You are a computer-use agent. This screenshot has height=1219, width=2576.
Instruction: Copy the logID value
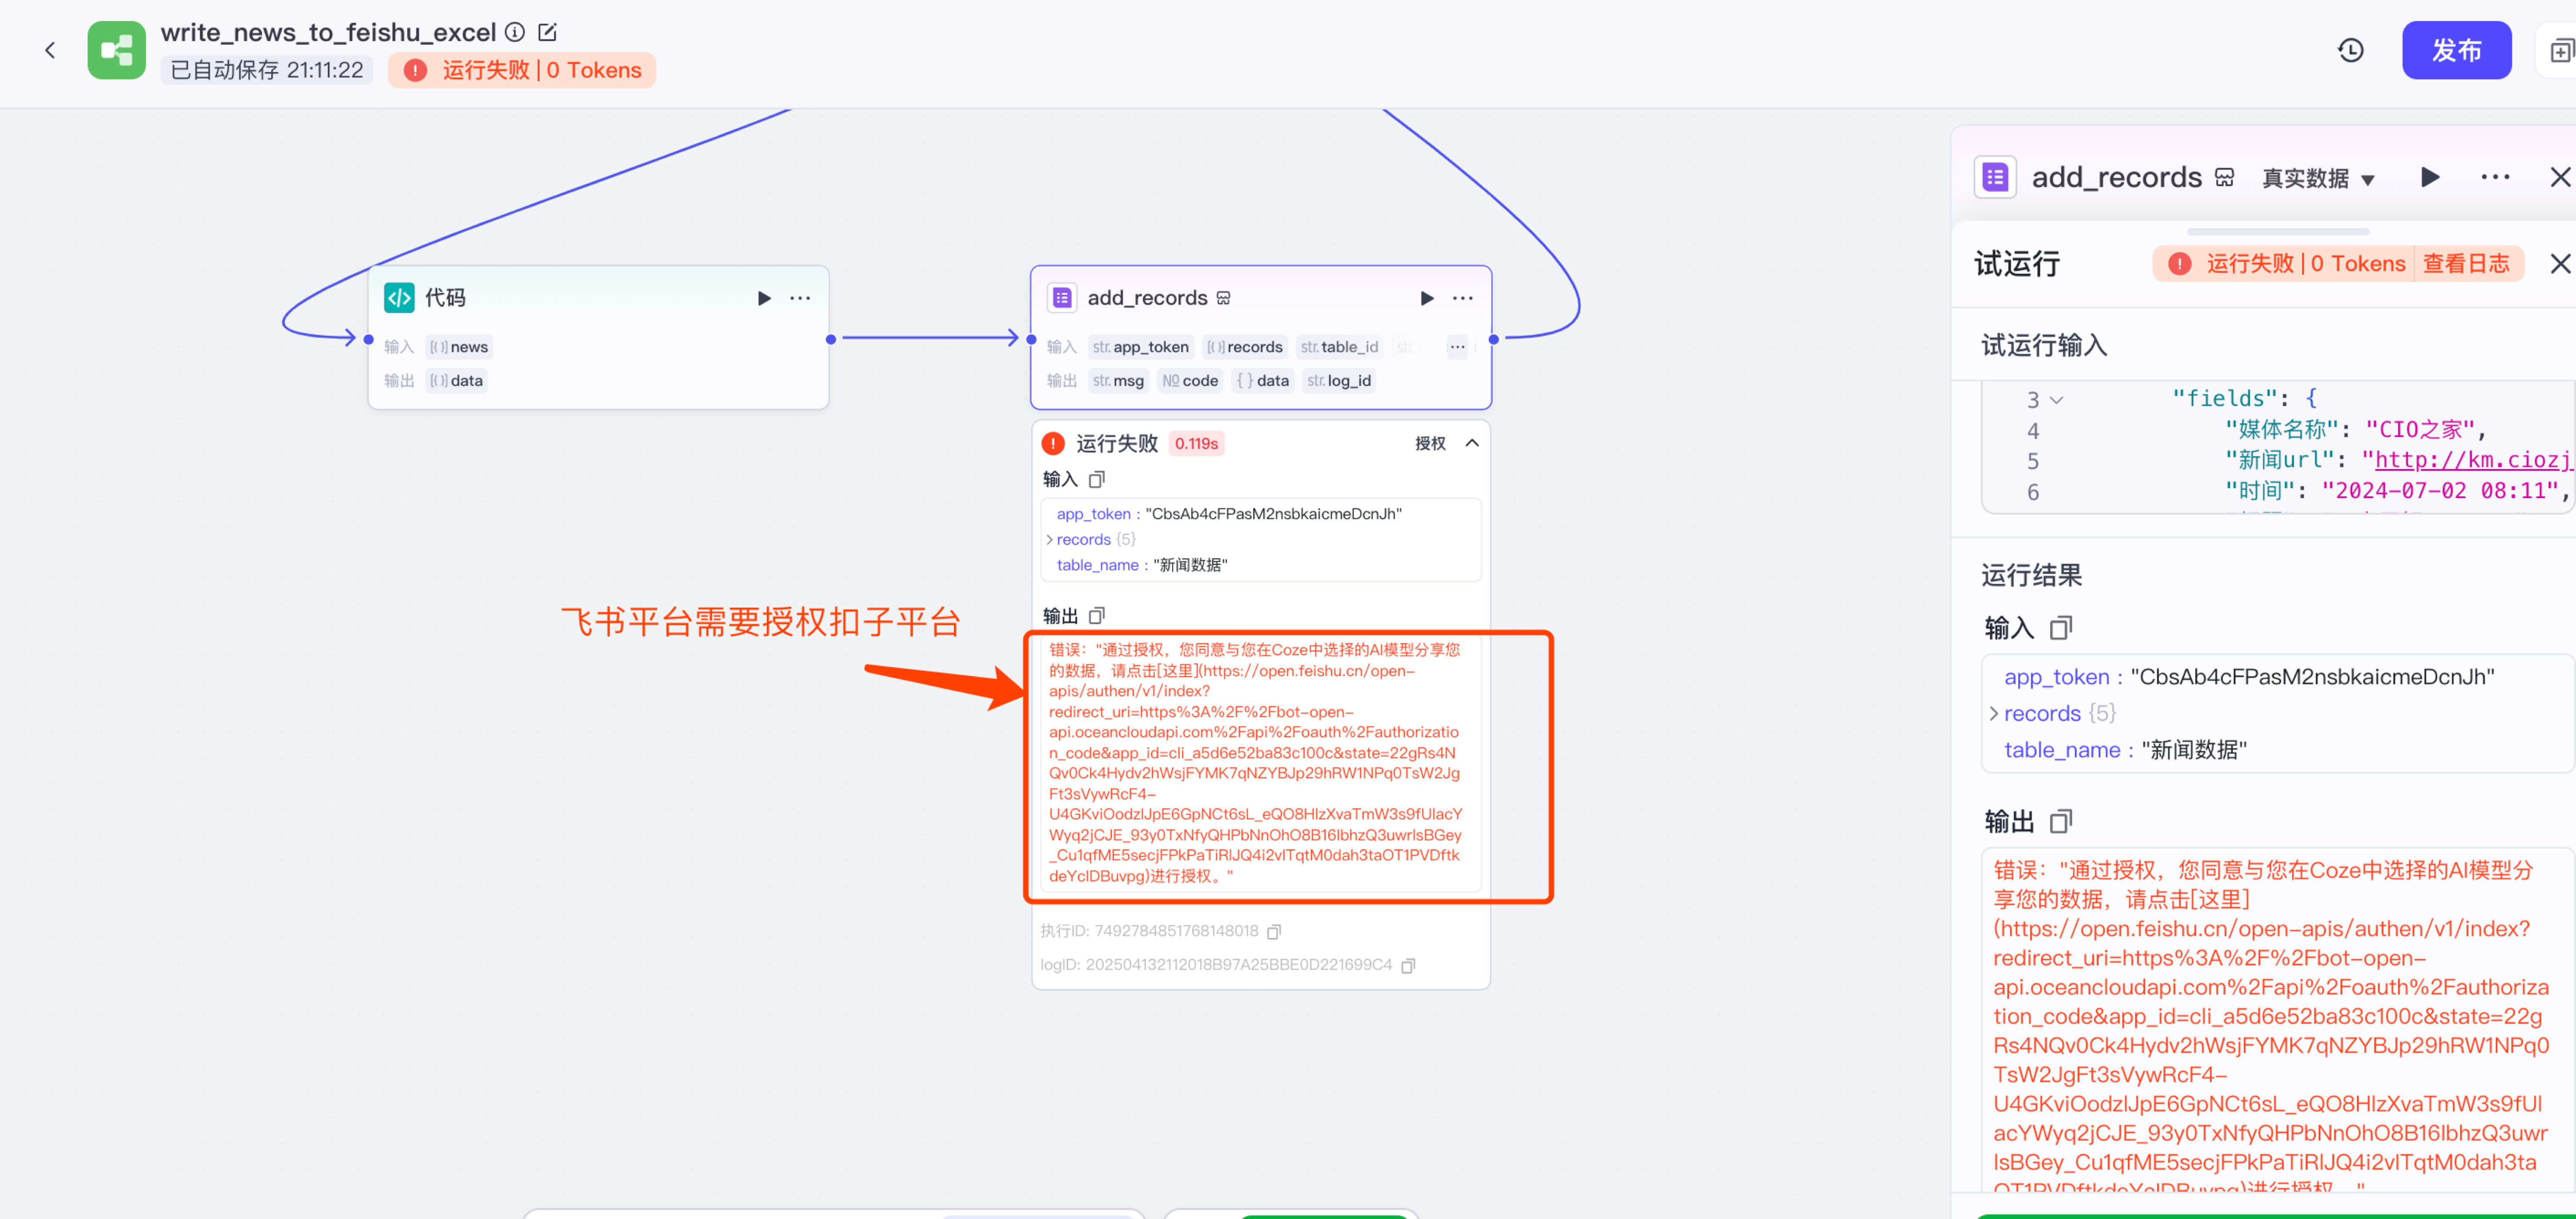[1408, 965]
